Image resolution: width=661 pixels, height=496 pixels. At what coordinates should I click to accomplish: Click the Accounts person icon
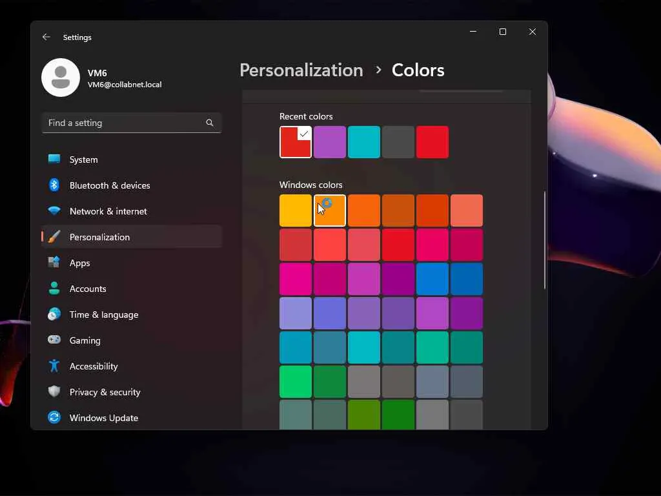point(54,288)
